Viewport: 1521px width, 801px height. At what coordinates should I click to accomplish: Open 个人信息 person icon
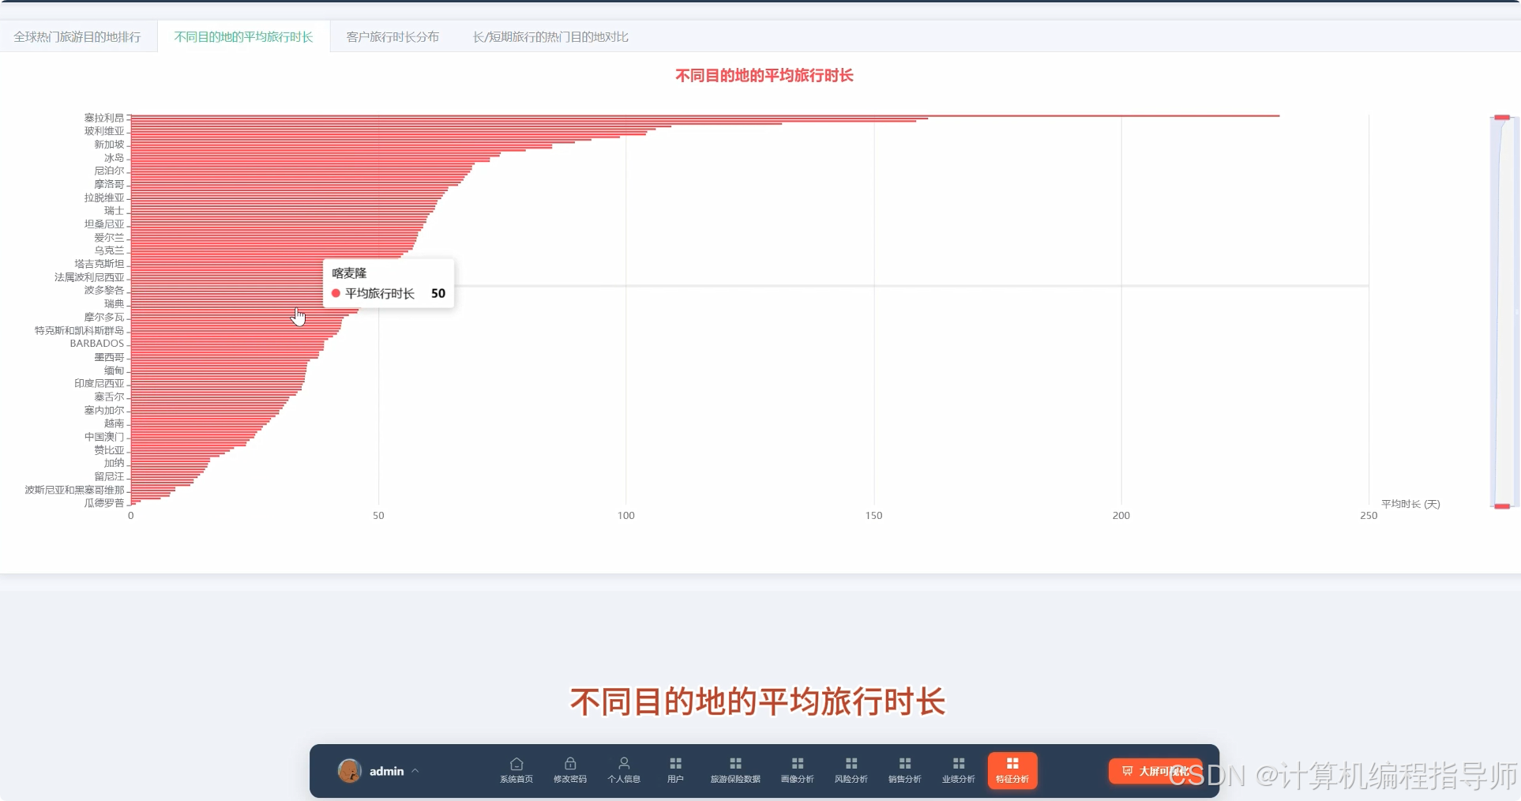[x=624, y=770]
